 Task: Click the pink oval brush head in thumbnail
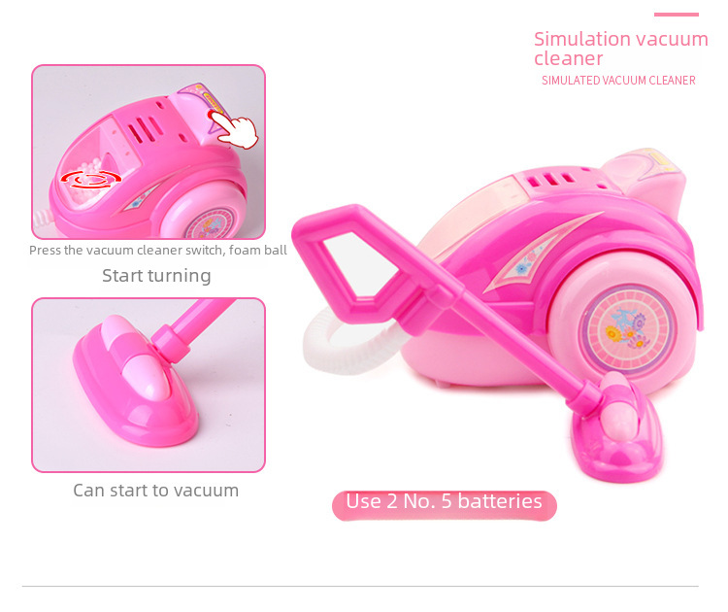135,381
